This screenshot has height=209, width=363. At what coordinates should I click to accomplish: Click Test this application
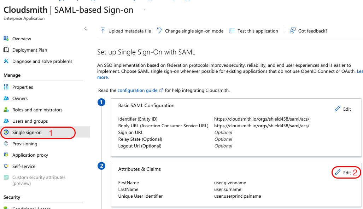pos(254,31)
